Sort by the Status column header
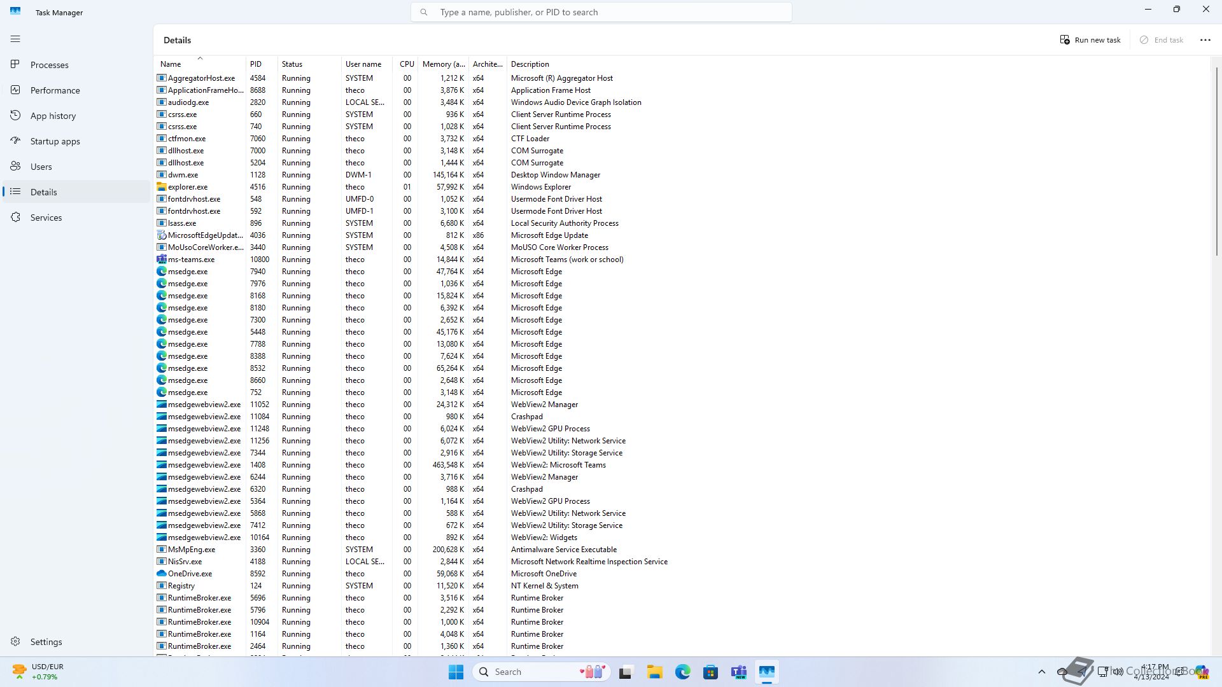The height and width of the screenshot is (687, 1222). coord(310,64)
